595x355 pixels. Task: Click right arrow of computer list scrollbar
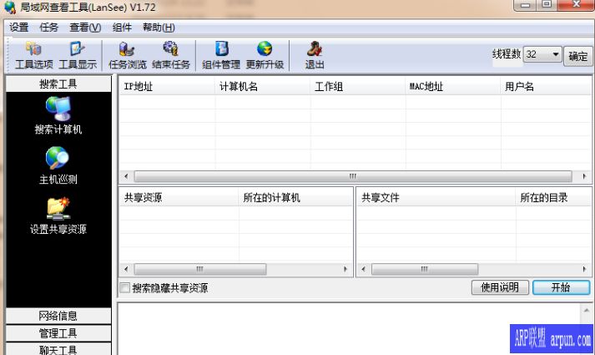point(584,176)
